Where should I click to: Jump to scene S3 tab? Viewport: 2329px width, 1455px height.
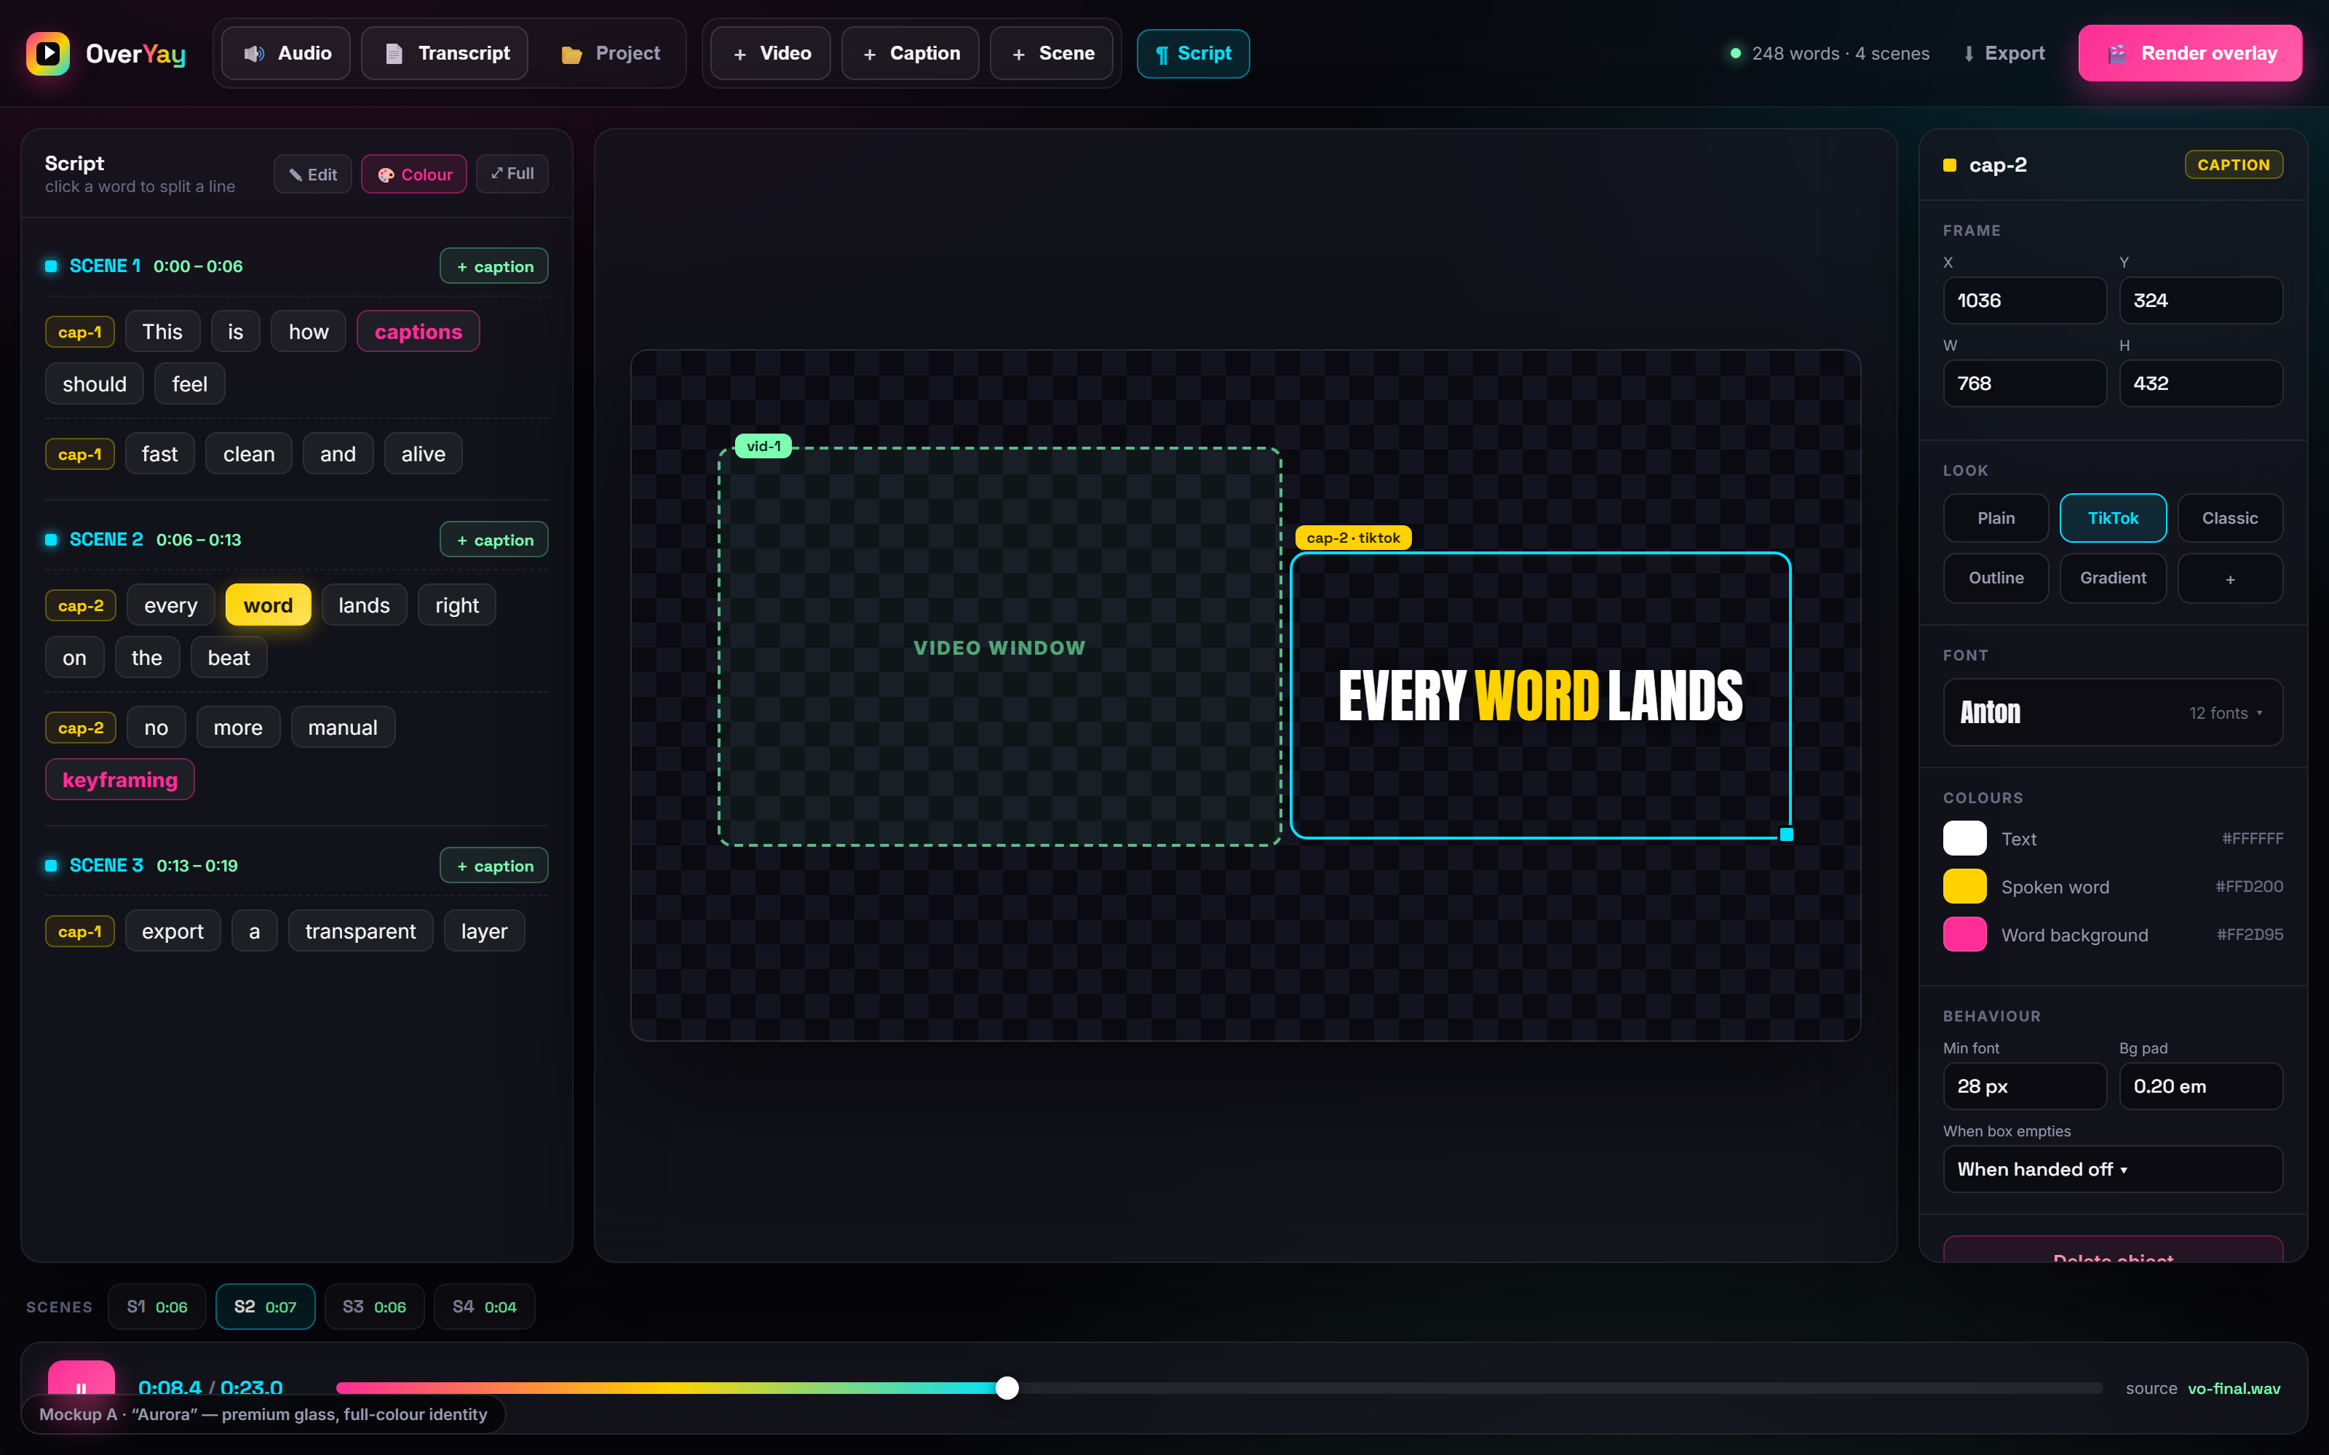point(374,1307)
